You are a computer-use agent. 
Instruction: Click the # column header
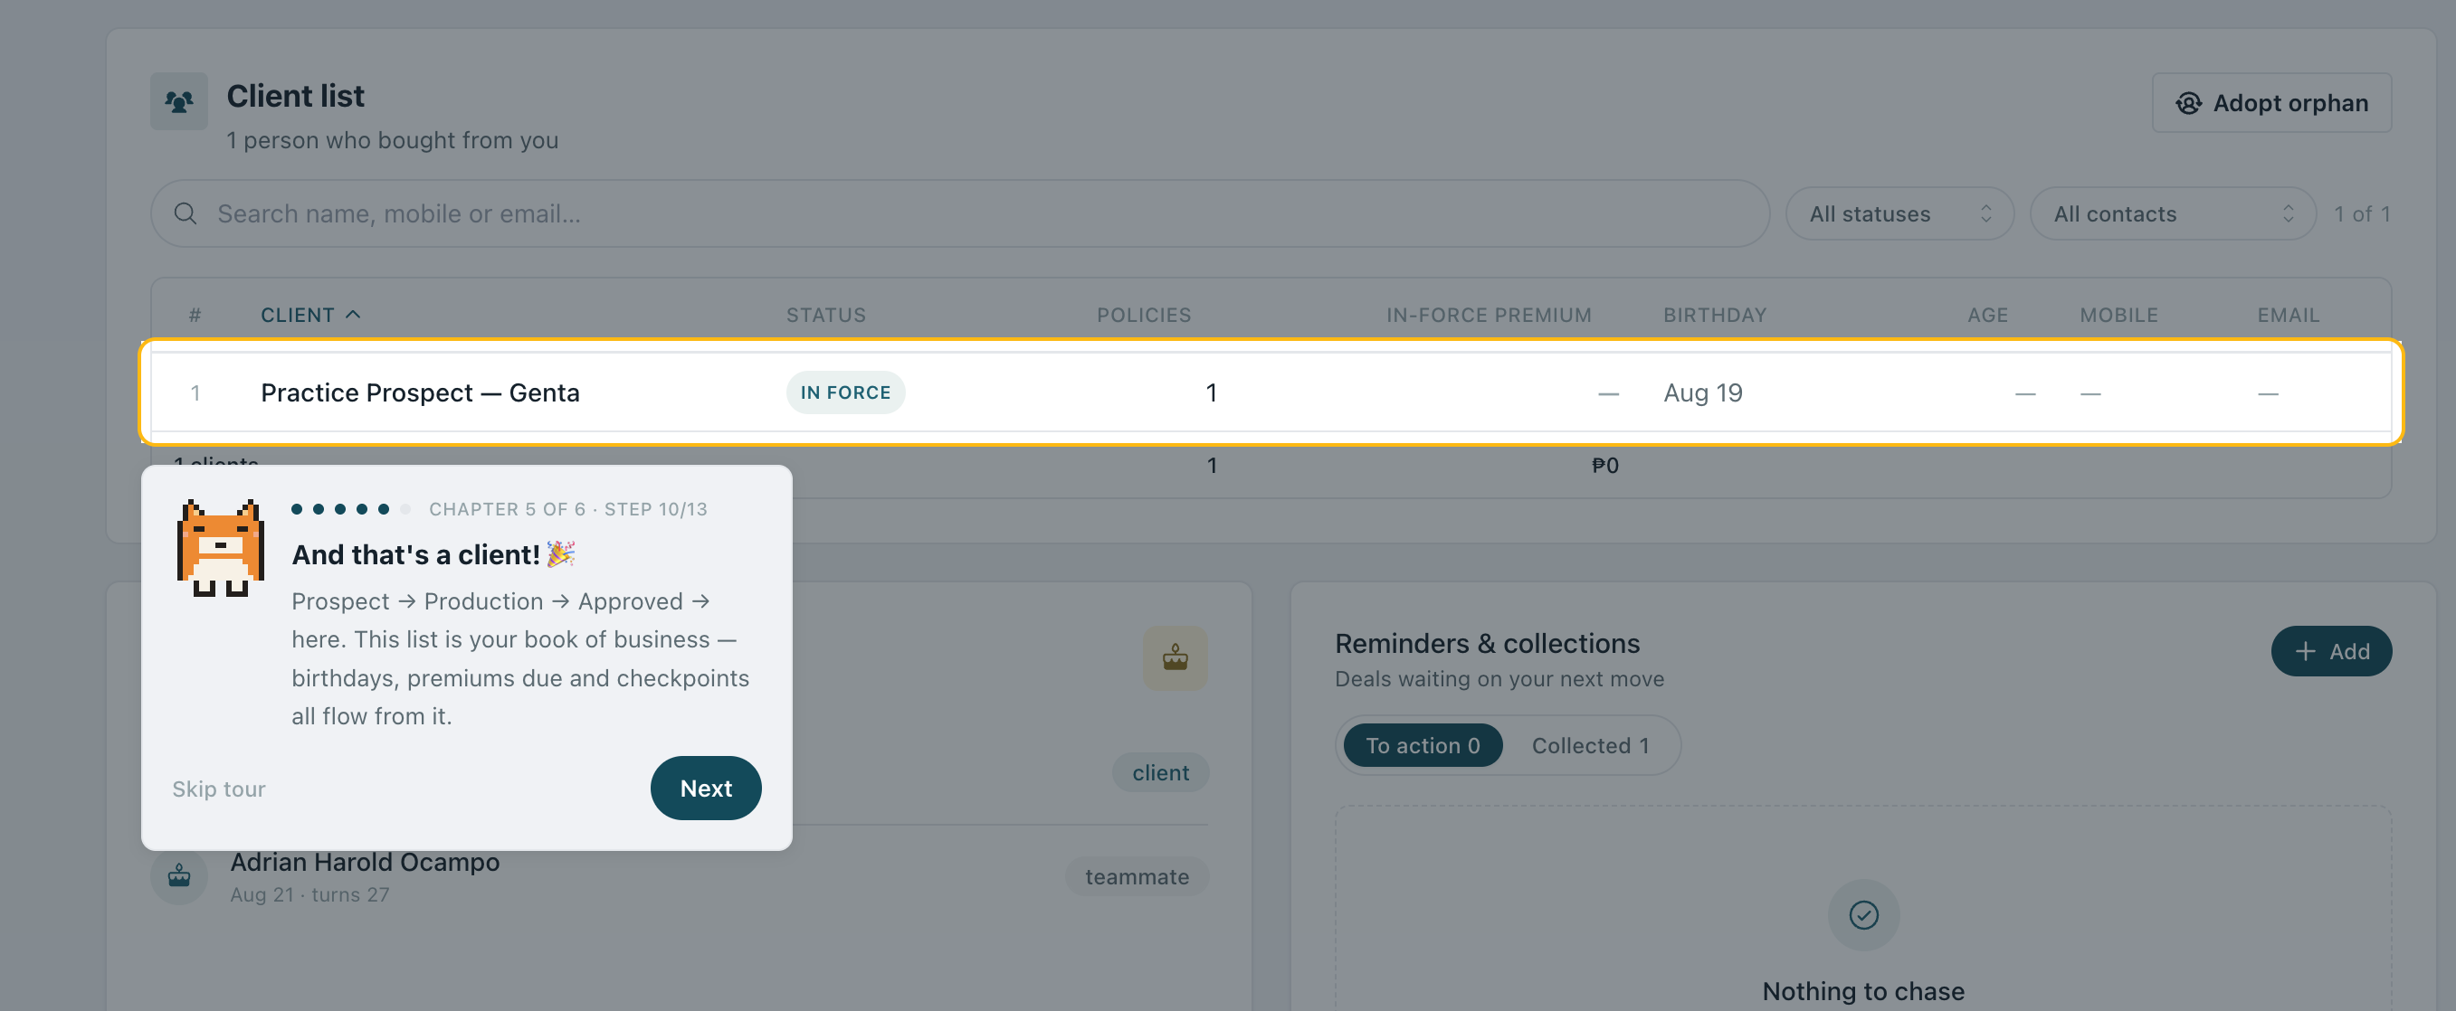(195, 315)
